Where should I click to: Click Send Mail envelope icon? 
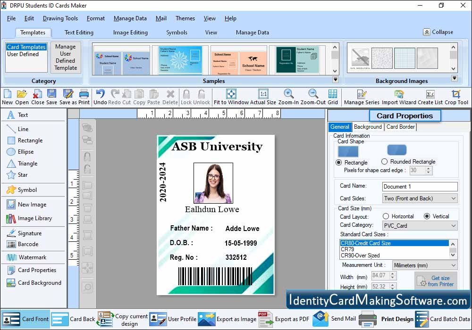tap(320, 319)
